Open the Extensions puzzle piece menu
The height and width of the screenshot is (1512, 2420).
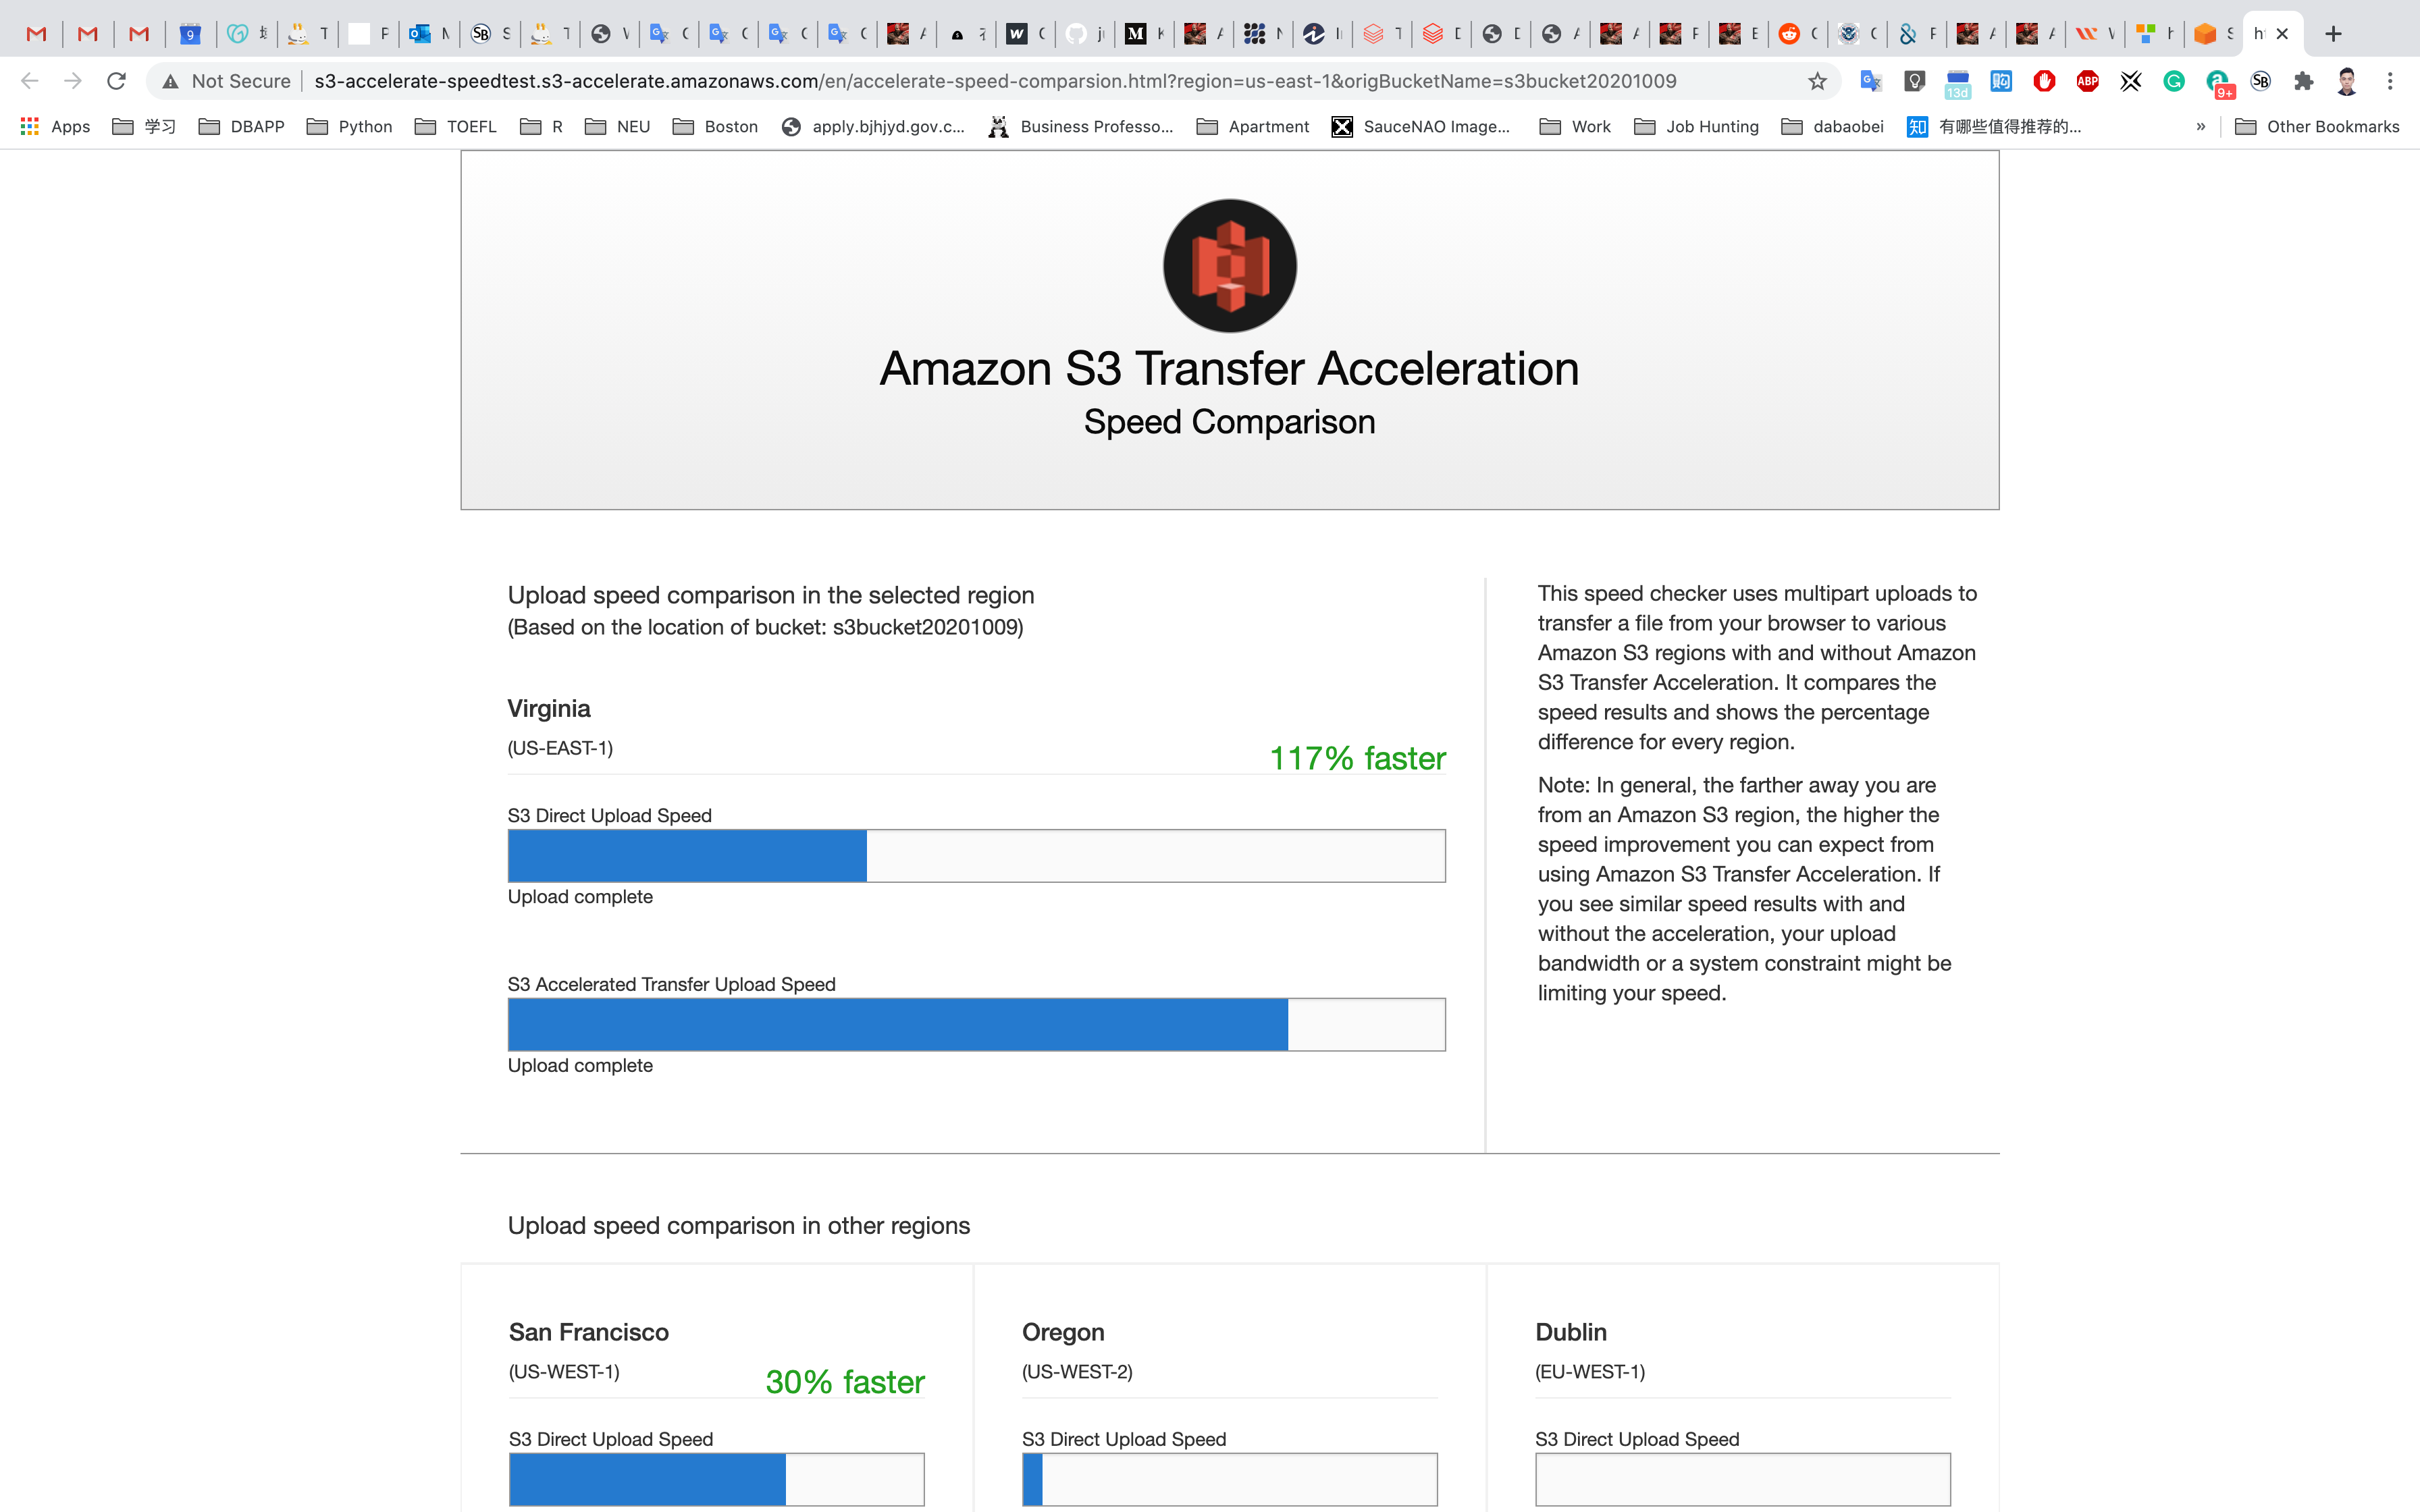(2304, 81)
